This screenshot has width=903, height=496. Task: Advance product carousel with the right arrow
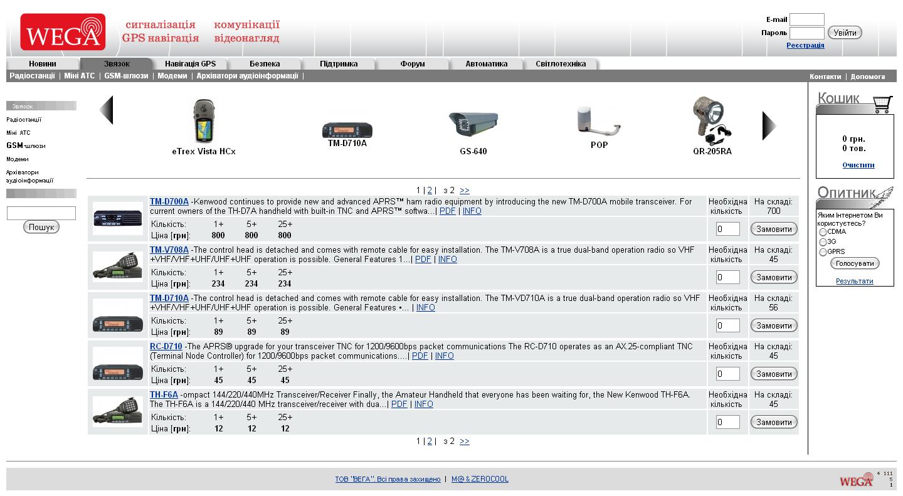click(x=769, y=126)
